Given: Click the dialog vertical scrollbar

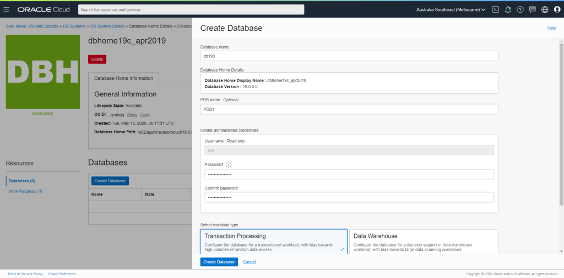Looking at the screenshot, I should pyautogui.click(x=561, y=121).
